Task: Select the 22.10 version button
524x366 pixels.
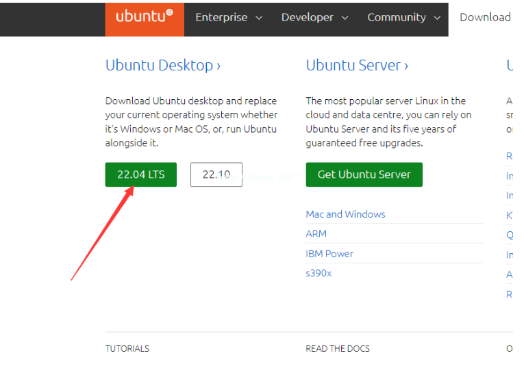Action: [x=216, y=174]
